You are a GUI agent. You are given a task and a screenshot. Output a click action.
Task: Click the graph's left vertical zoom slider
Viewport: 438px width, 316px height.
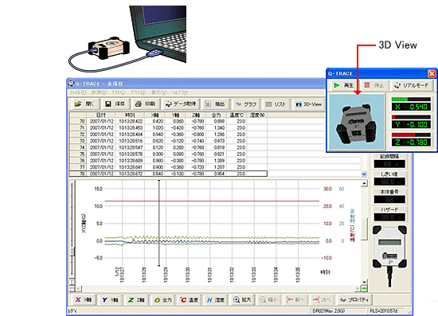pos(72,251)
